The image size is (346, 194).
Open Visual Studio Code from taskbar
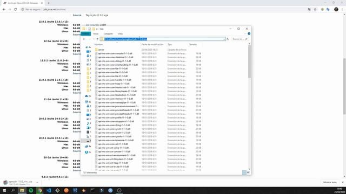(49, 190)
